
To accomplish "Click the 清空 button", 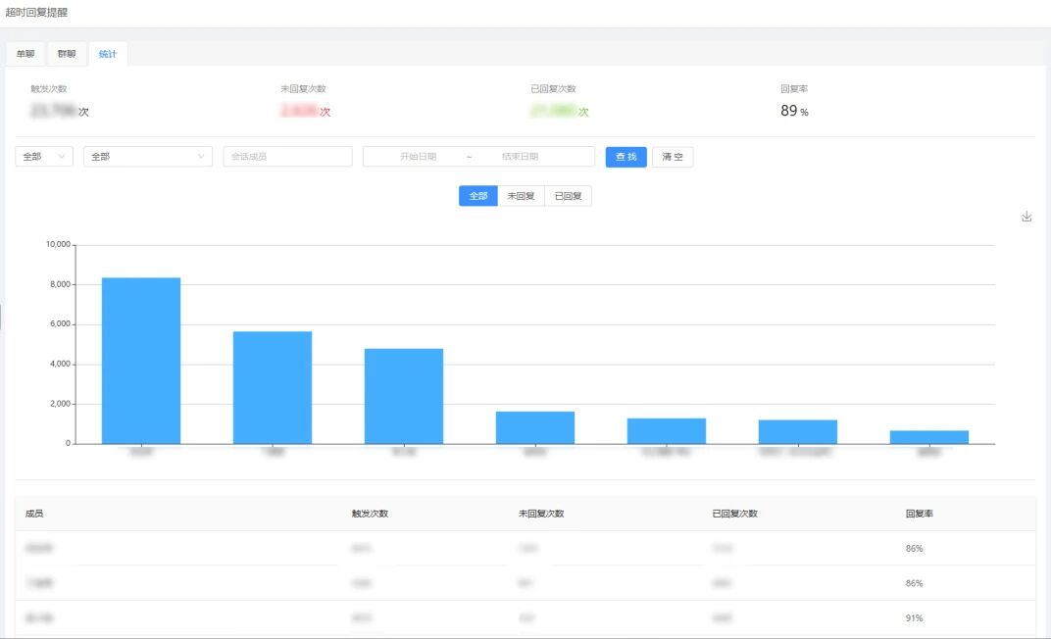I will pyautogui.click(x=673, y=157).
